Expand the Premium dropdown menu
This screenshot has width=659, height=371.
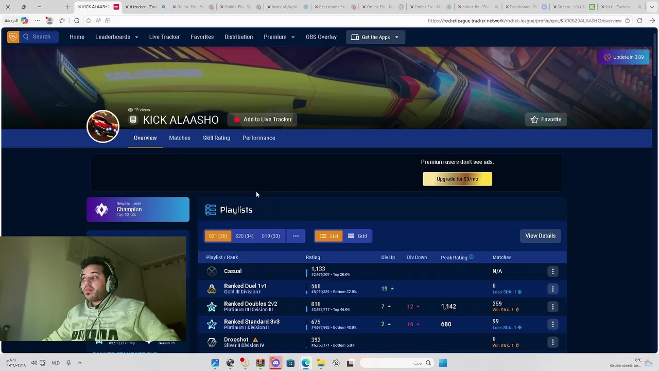click(x=279, y=37)
